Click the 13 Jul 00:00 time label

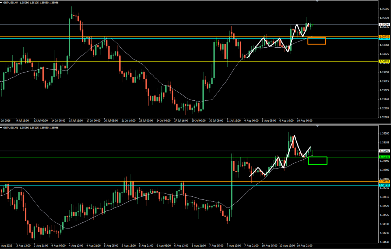pyautogui.click(x=40, y=120)
